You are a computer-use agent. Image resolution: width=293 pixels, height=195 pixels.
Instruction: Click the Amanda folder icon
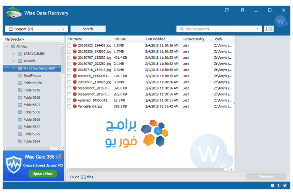click(20, 61)
